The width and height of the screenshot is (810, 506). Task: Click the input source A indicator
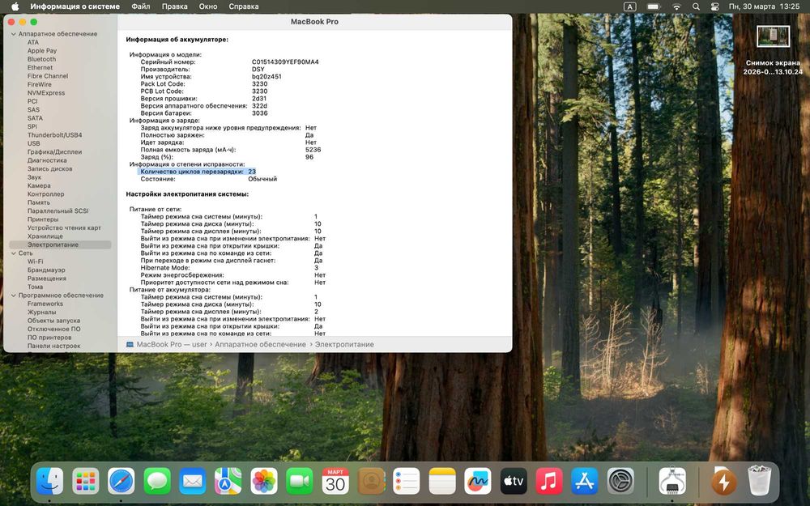(x=629, y=6)
